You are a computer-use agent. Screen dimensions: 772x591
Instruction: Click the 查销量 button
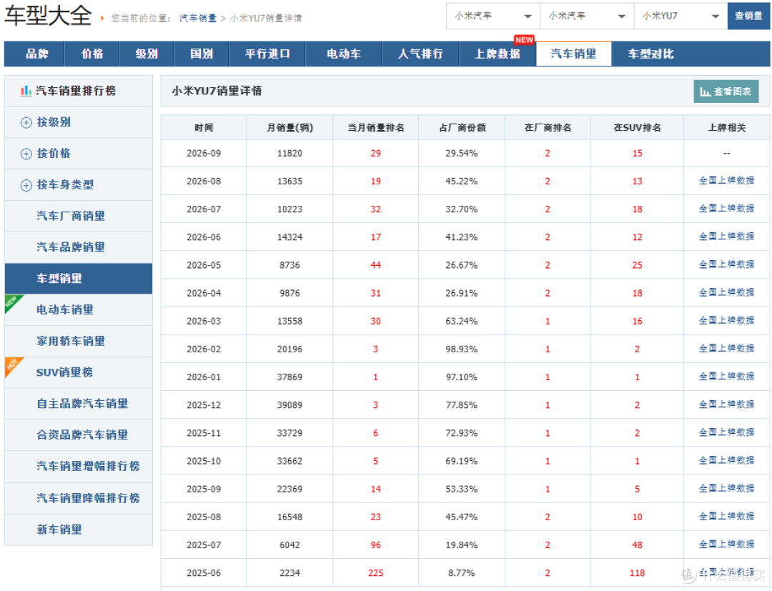point(748,16)
